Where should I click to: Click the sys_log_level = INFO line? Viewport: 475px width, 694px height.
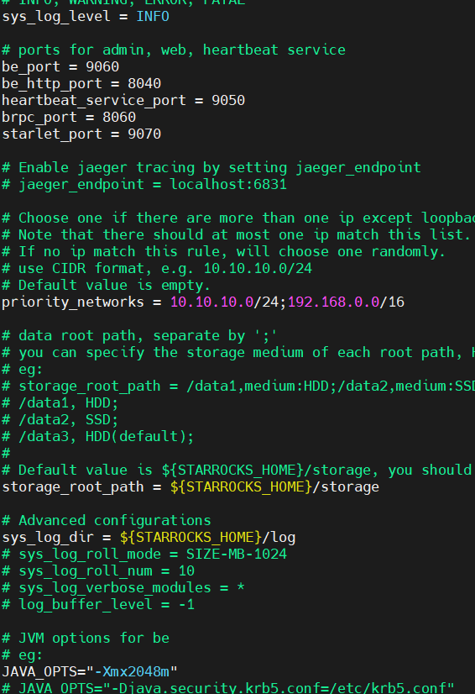(86, 17)
